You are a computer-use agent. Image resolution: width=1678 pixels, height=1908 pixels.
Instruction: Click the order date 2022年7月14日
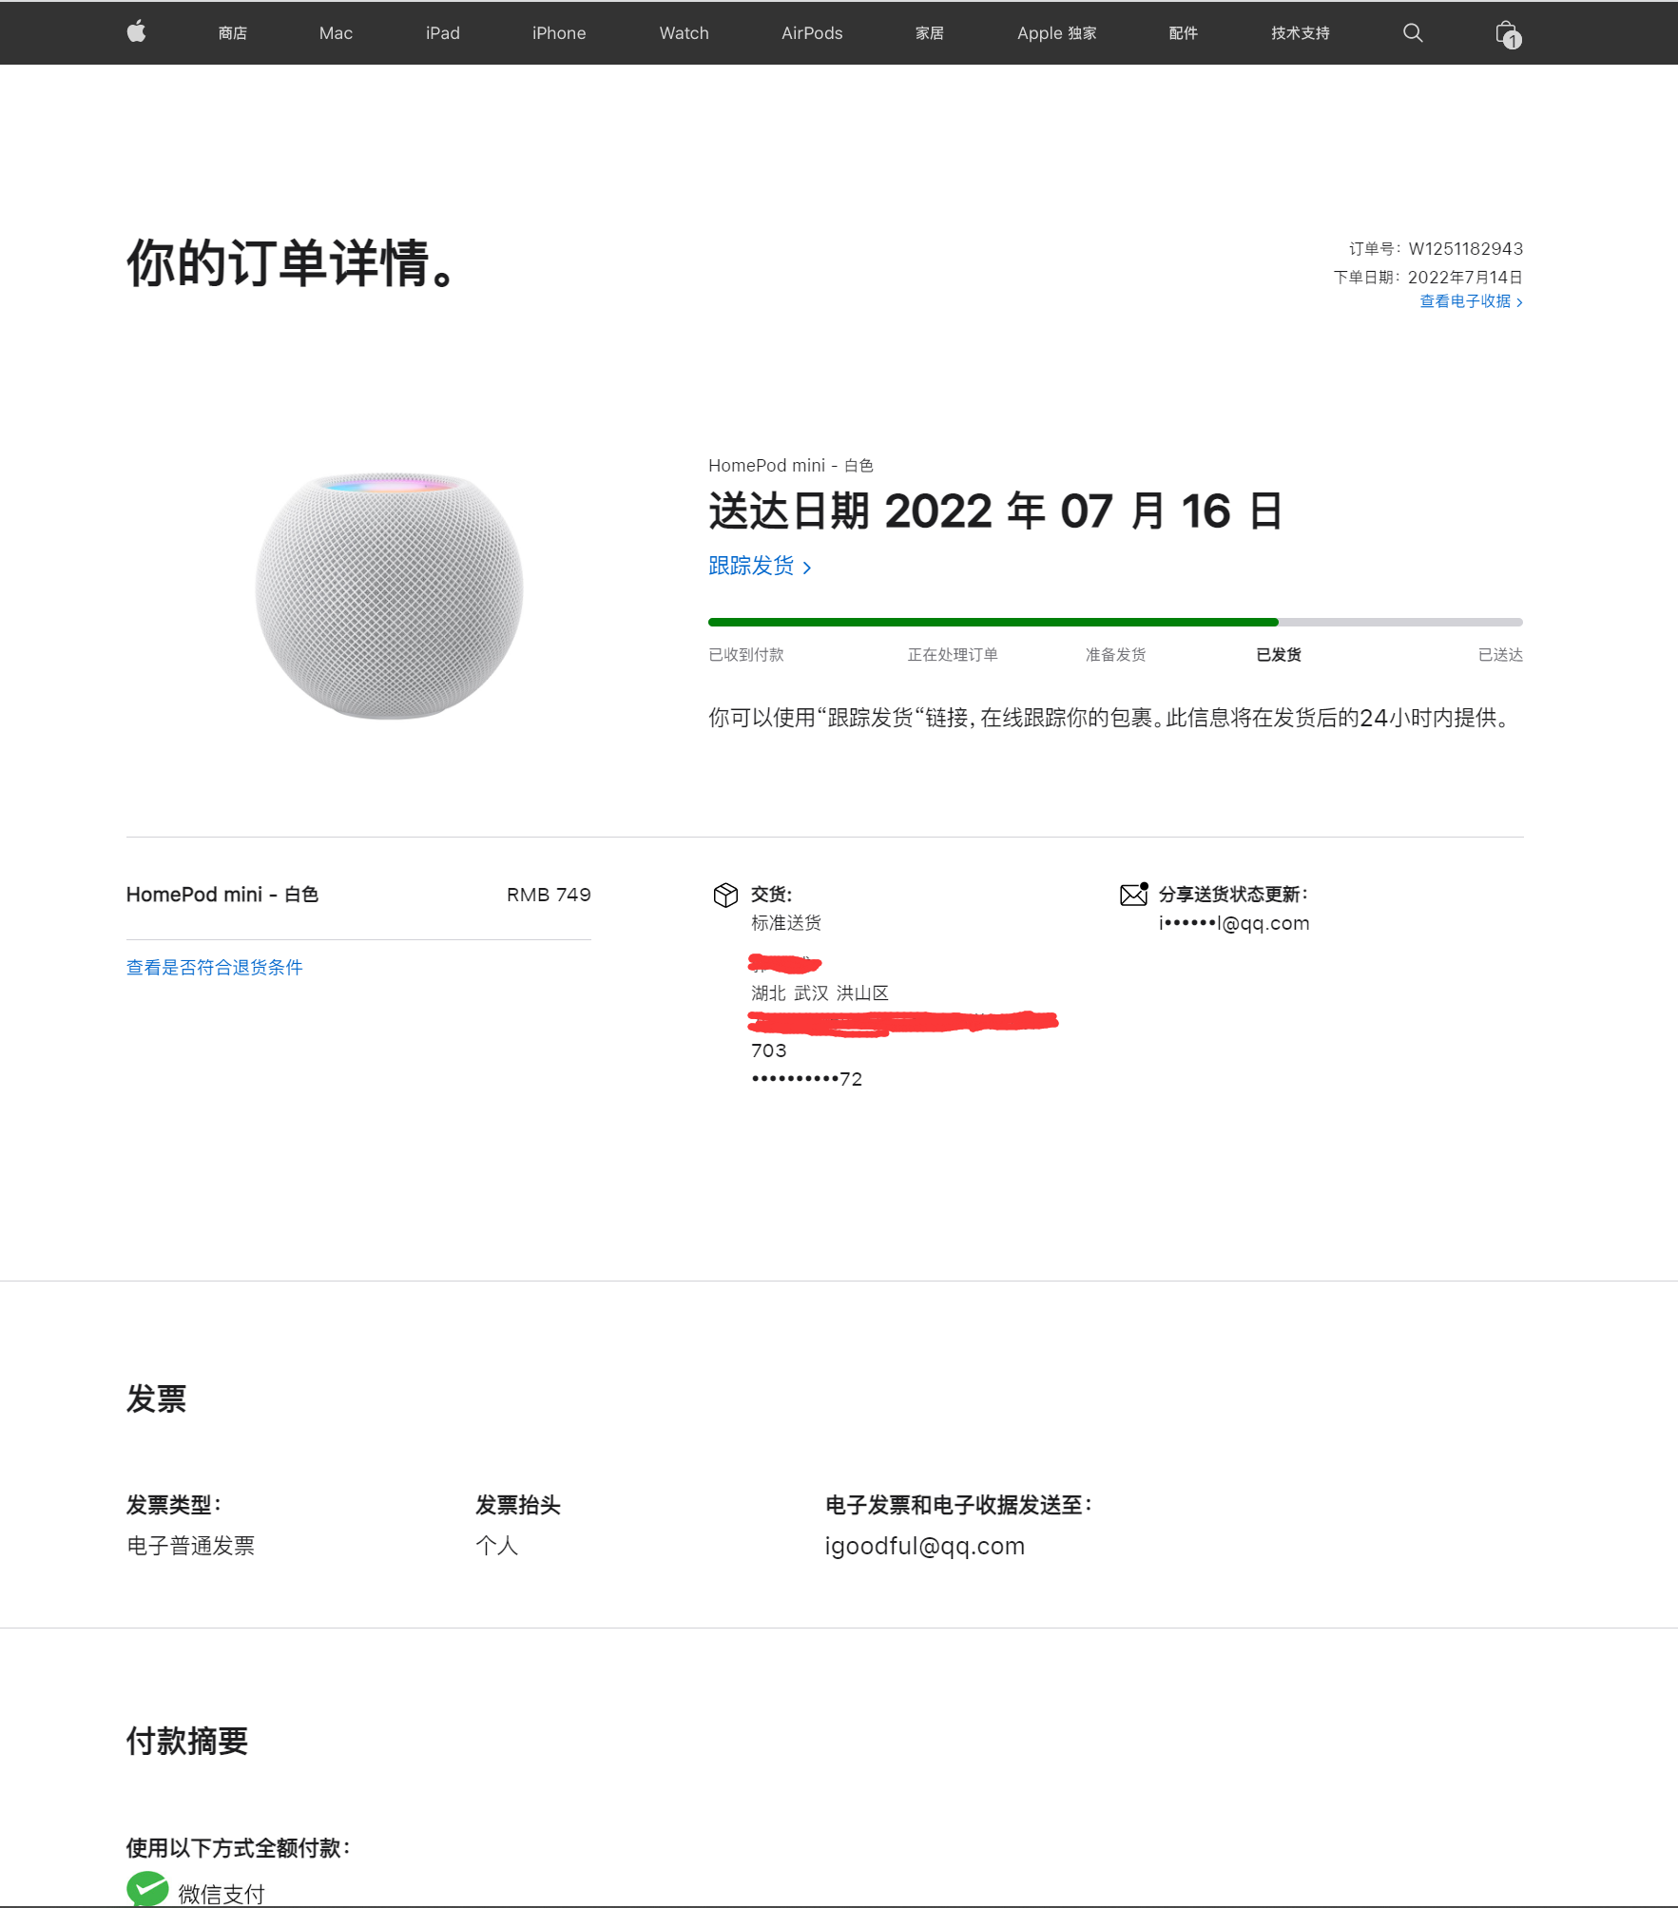(1466, 278)
